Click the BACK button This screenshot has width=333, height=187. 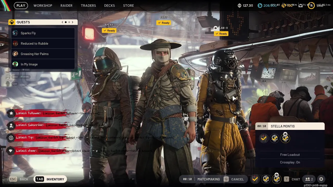coord(24,179)
